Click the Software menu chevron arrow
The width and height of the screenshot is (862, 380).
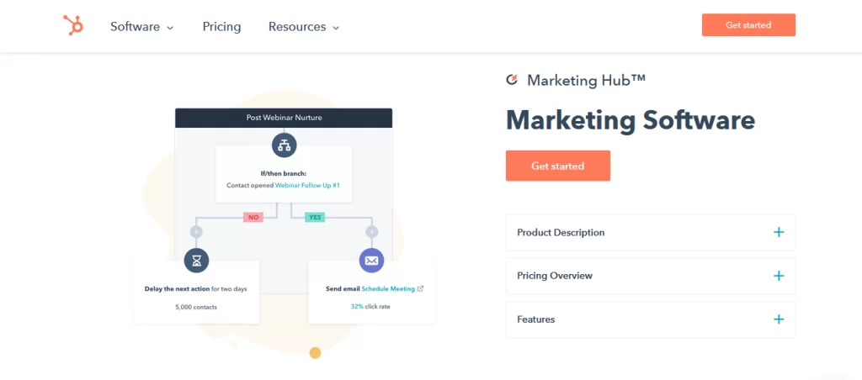(170, 28)
